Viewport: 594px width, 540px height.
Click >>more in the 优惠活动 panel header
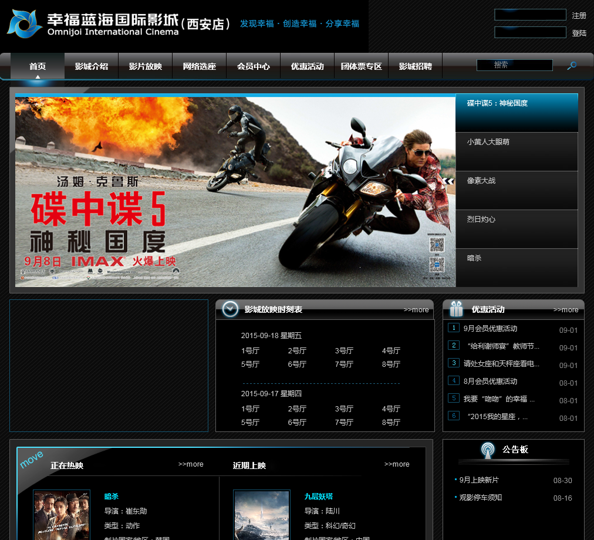[x=566, y=309]
